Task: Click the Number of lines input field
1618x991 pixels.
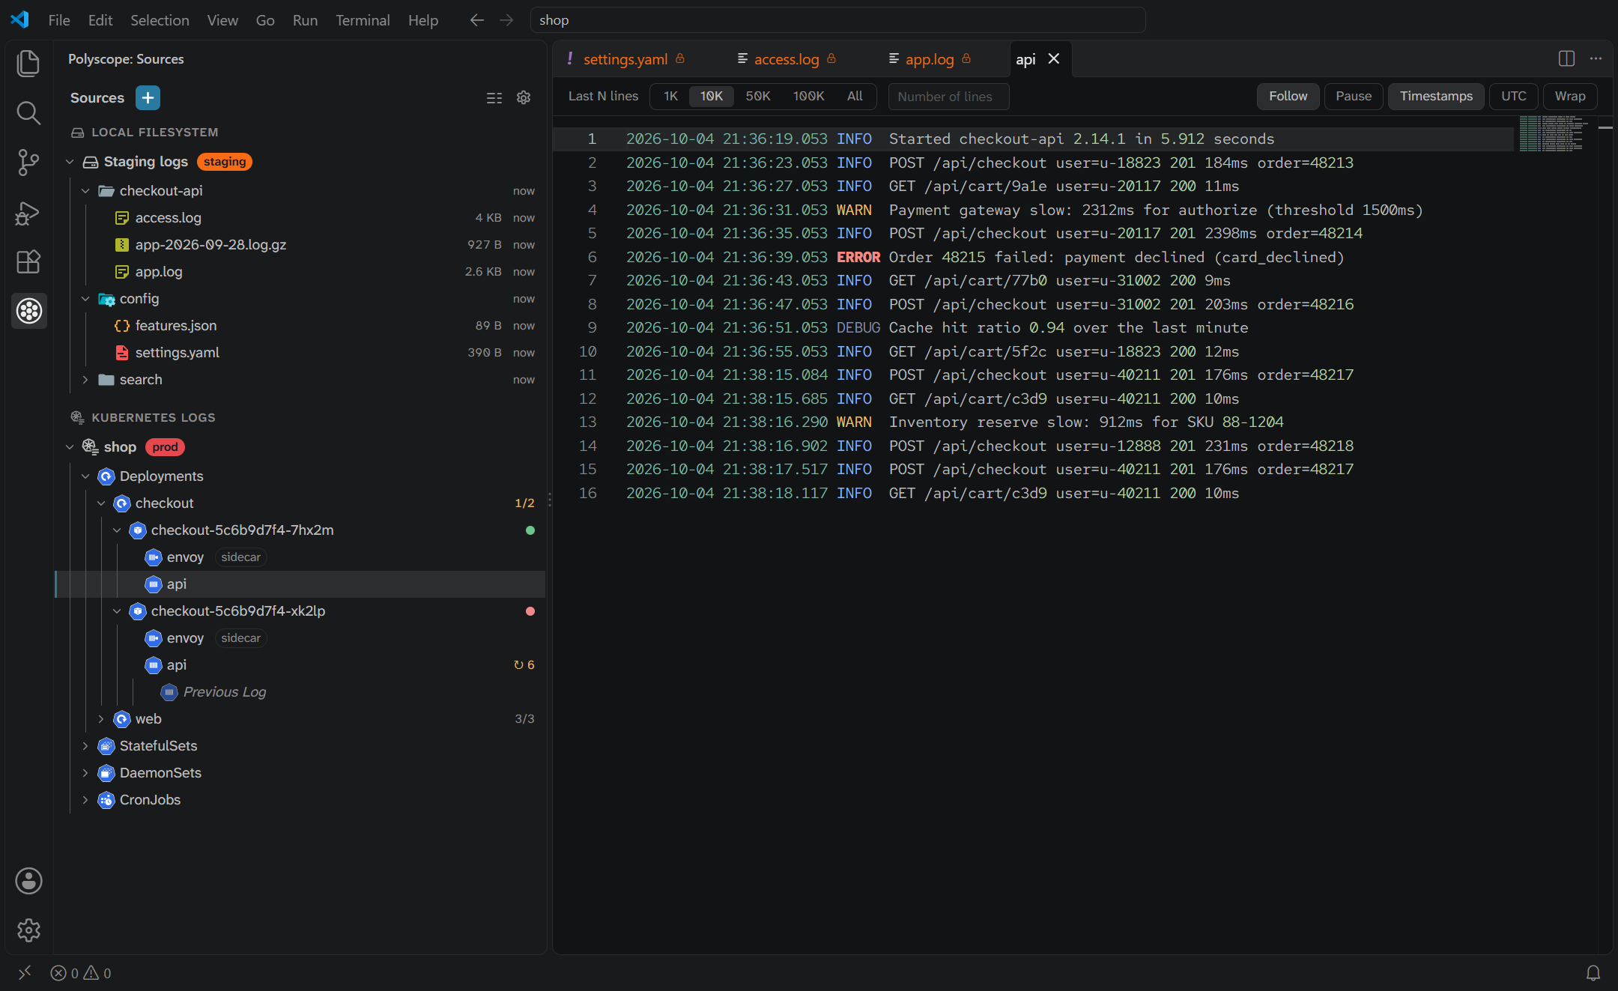Action: pyautogui.click(x=948, y=97)
